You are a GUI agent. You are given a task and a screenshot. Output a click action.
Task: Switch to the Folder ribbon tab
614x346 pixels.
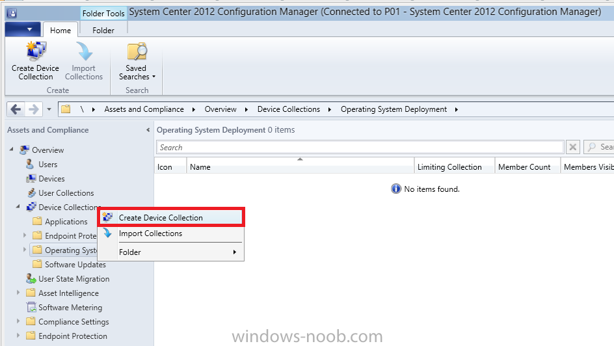click(x=103, y=30)
